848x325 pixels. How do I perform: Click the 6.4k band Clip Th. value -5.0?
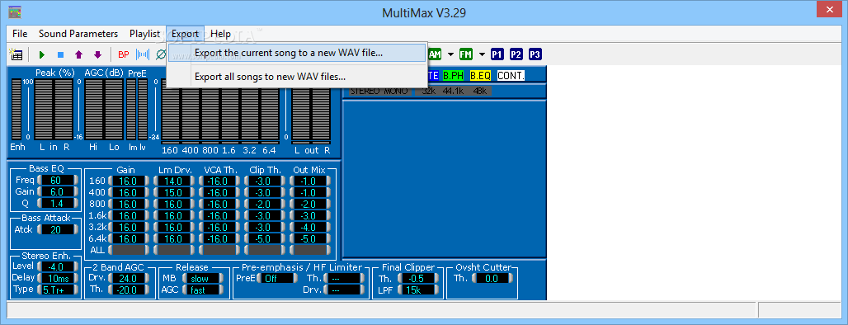tap(265, 238)
